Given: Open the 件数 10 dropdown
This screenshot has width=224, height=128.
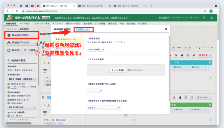Looking at the screenshot, I should point(187,48).
